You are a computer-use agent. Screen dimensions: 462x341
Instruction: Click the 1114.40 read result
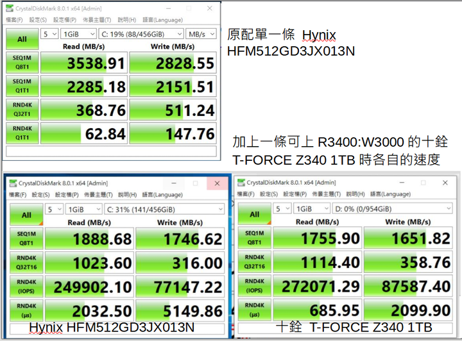pyautogui.click(x=318, y=262)
